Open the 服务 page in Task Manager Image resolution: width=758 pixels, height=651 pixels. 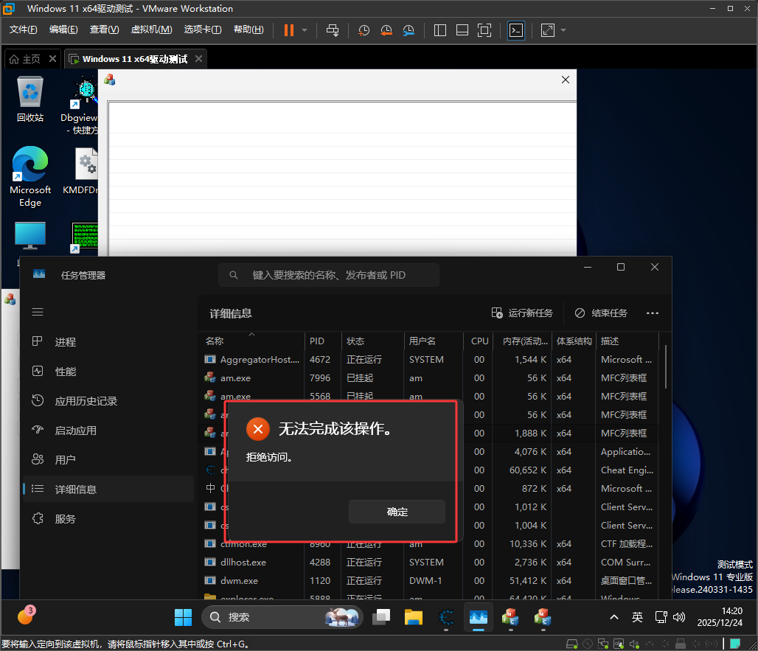(108, 518)
